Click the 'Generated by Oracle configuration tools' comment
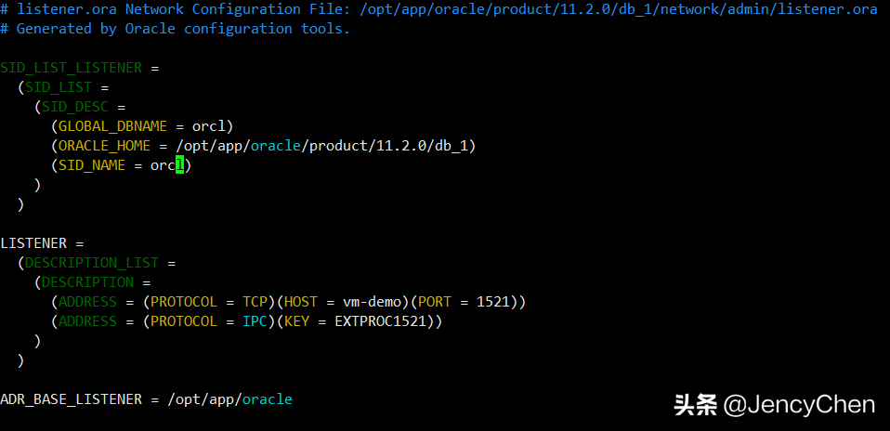The width and height of the screenshot is (890, 431). click(183, 29)
